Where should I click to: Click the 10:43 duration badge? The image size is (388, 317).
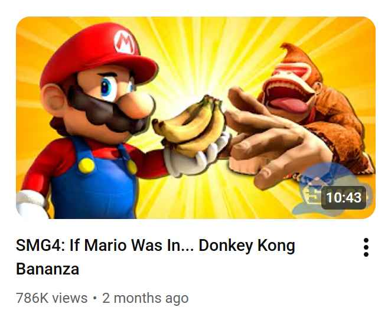[x=344, y=198]
